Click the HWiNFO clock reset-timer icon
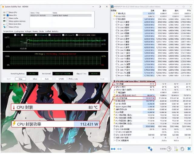 [169, 149]
